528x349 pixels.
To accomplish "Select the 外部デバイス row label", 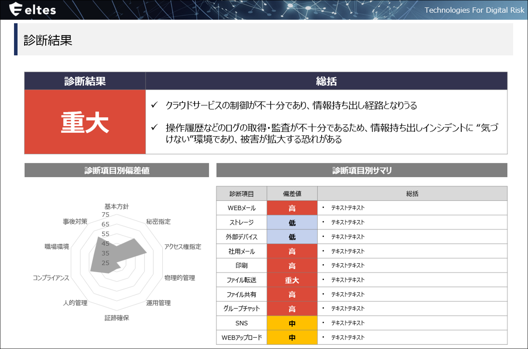I will (x=242, y=237).
